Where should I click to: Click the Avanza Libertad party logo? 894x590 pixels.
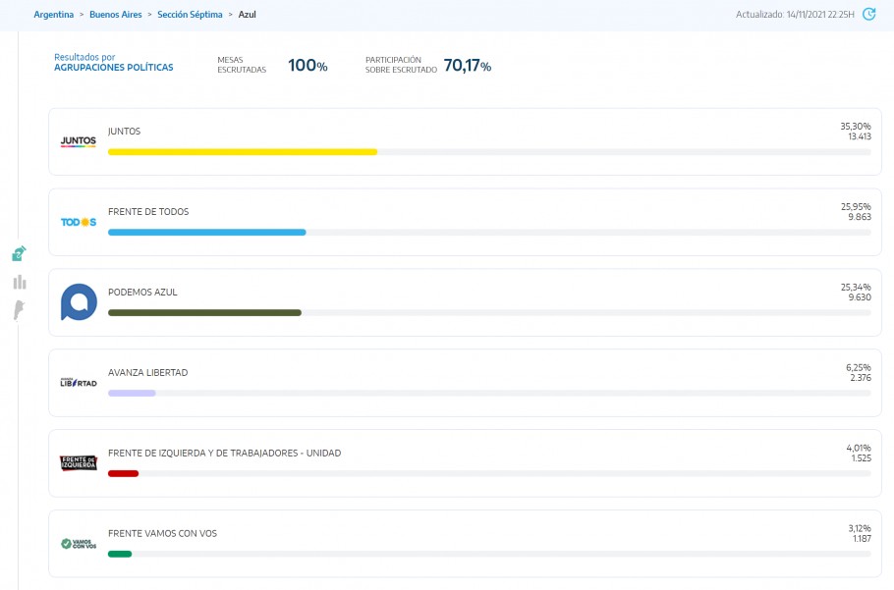click(x=79, y=382)
